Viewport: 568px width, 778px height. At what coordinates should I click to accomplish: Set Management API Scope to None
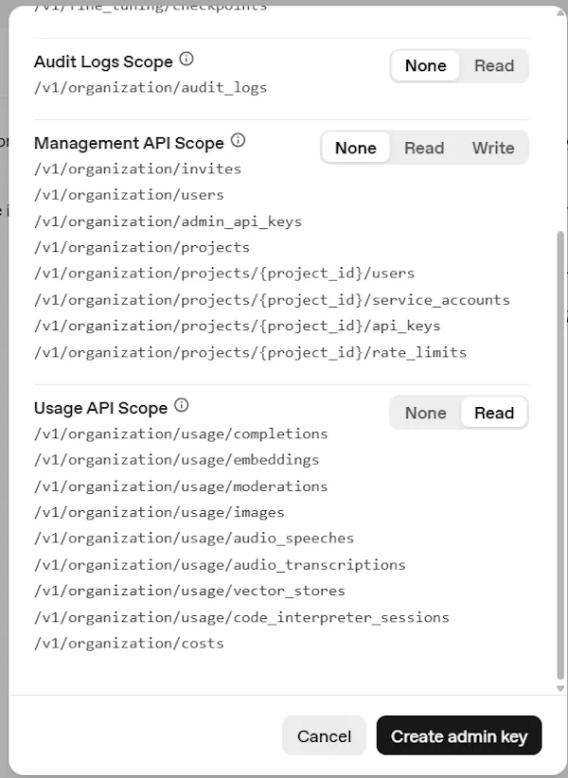coord(356,148)
